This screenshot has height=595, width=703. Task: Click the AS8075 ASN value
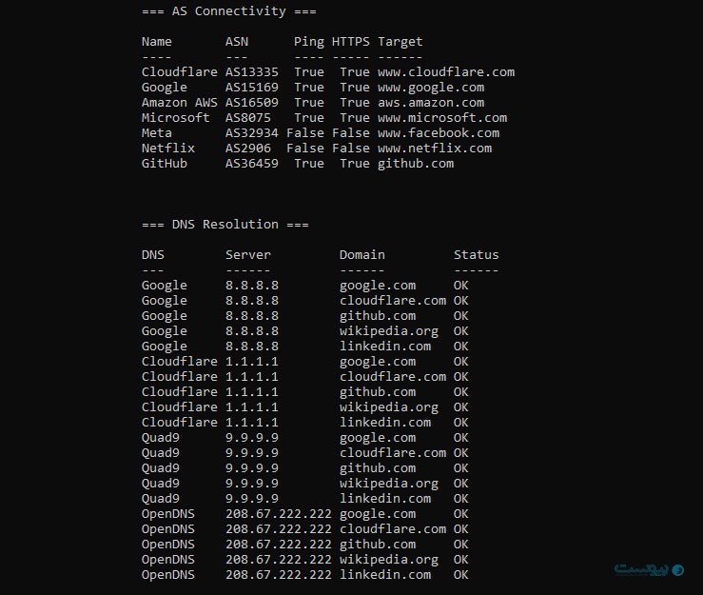click(248, 118)
